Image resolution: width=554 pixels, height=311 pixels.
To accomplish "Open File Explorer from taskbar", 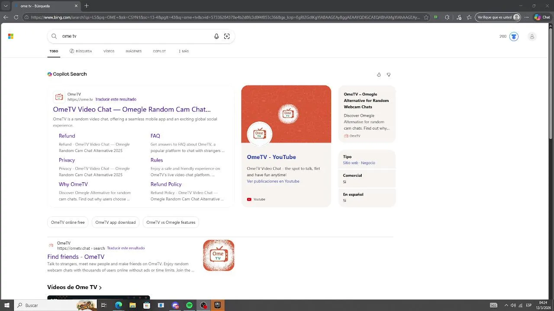I will pyautogui.click(x=132, y=305).
